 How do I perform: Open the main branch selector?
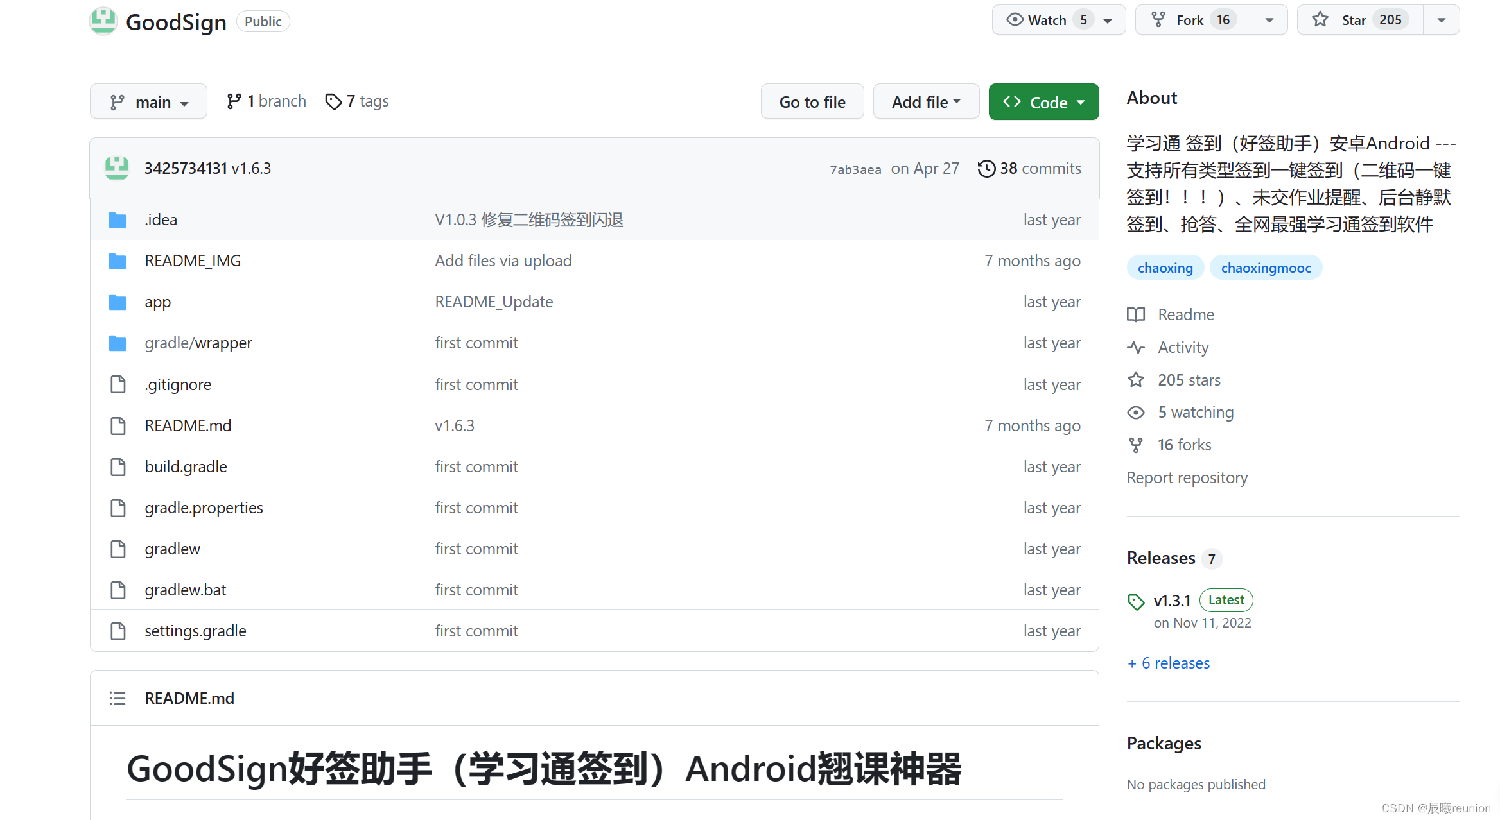pyautogui.click(x=148, y=101)
